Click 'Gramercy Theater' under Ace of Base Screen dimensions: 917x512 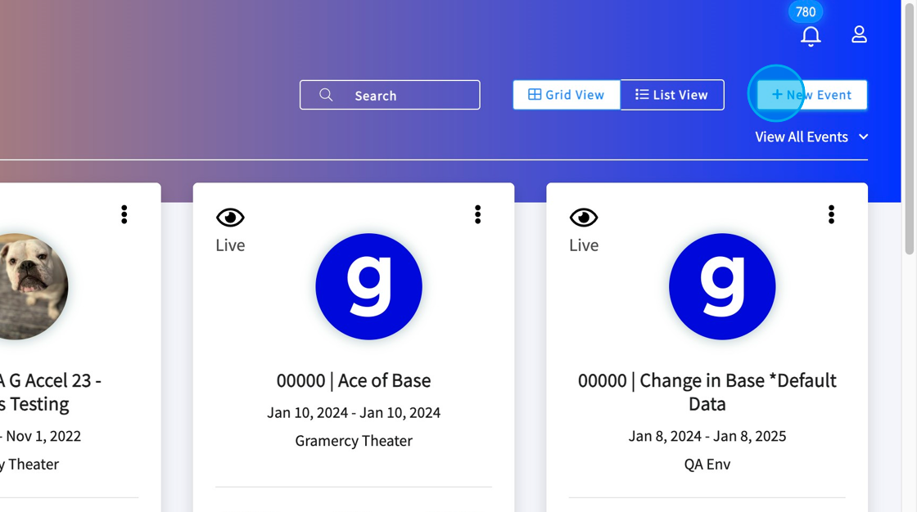click(354, 441)
